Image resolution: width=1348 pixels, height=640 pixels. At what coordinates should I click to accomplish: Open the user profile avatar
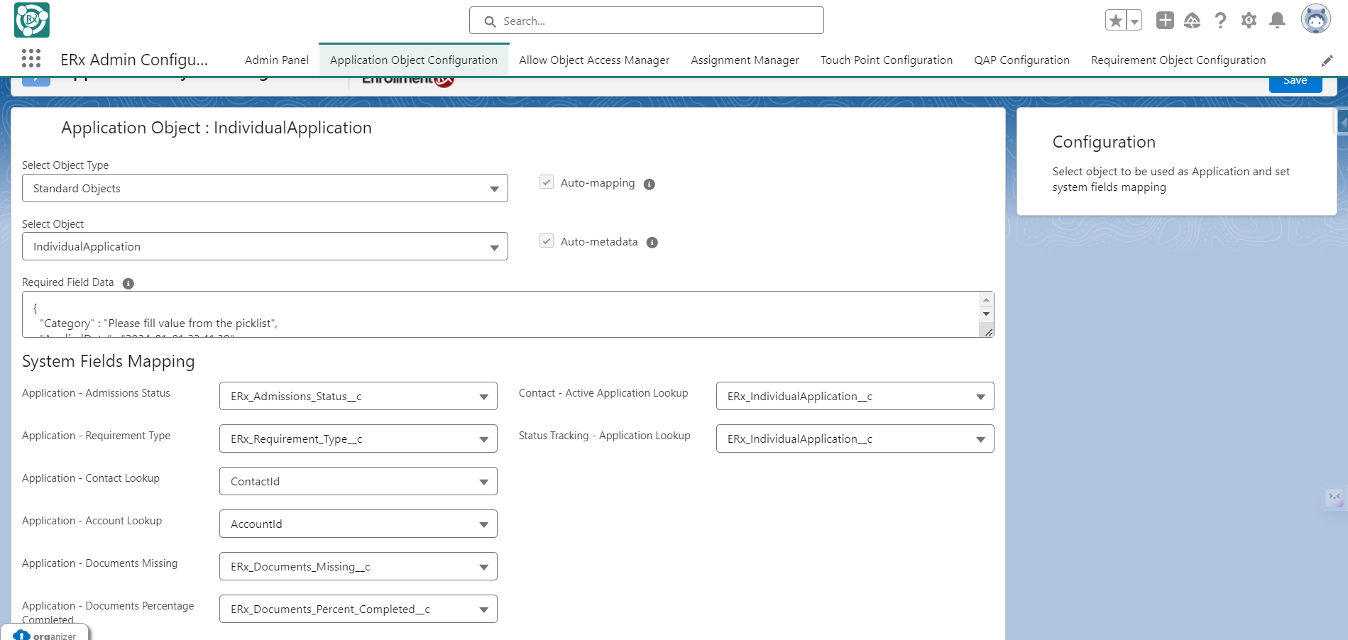1315,19
